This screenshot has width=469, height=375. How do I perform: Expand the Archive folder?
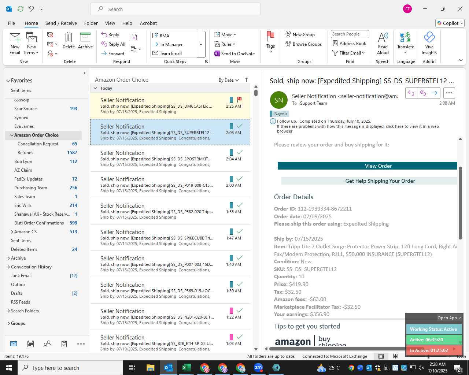[x=9, y=258]
